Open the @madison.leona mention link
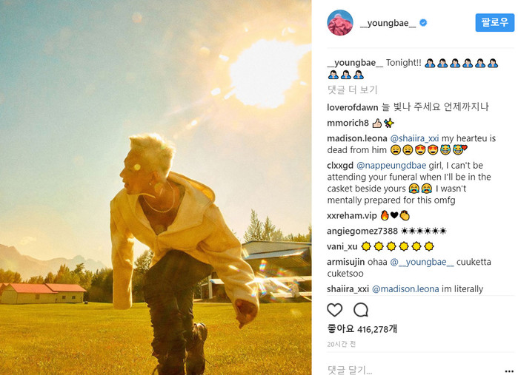Viewport: 518px width, 375px height. tap(405, 289)
